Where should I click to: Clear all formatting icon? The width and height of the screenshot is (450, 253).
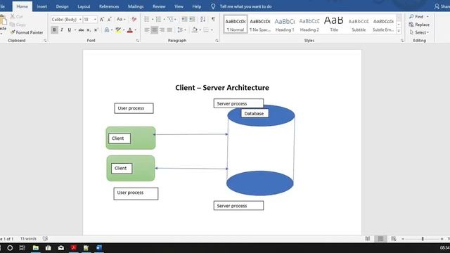pos(134,20)
